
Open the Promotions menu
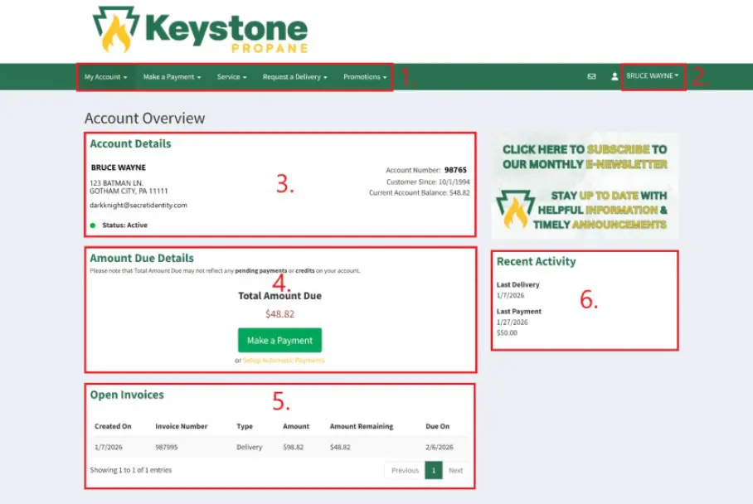(365, 77)
